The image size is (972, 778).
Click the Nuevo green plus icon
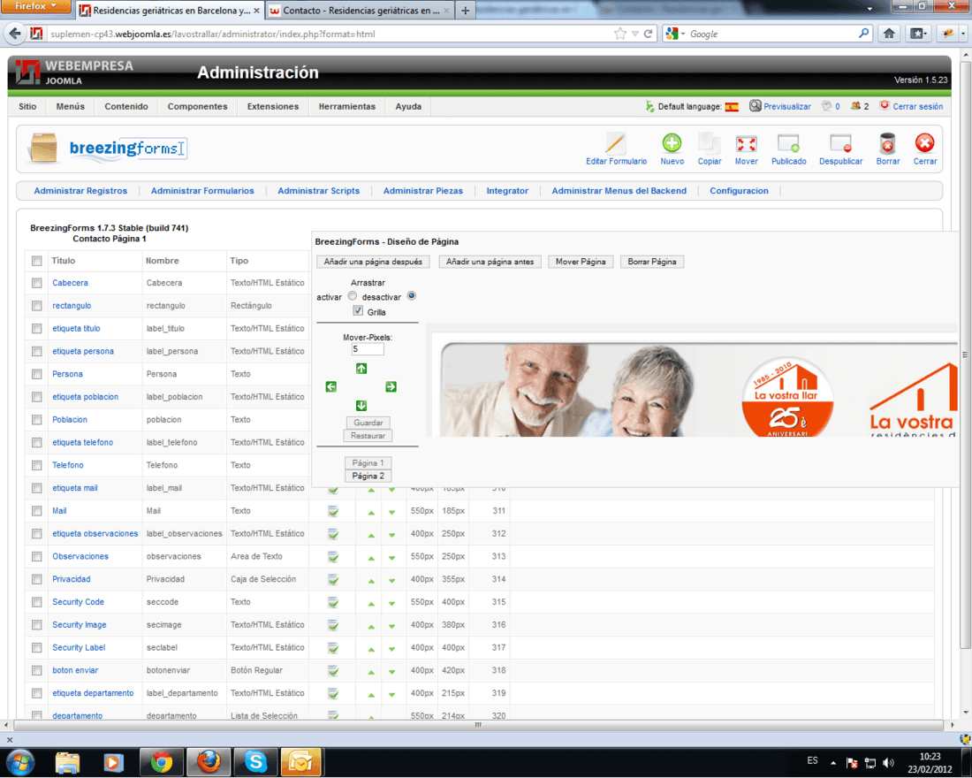(672, 143)
